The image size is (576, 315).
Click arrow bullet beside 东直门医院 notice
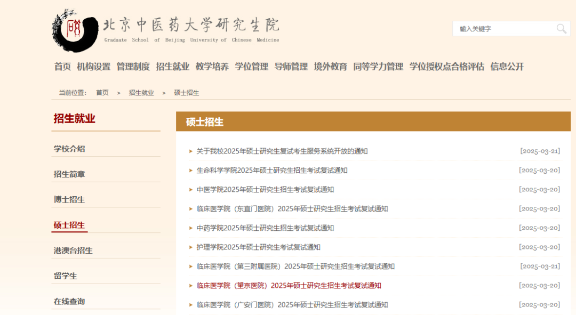(x=190, y=209)
